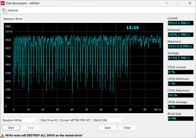
Task: Click the 100 % x-axis label
Action: (x=157, y=110)
